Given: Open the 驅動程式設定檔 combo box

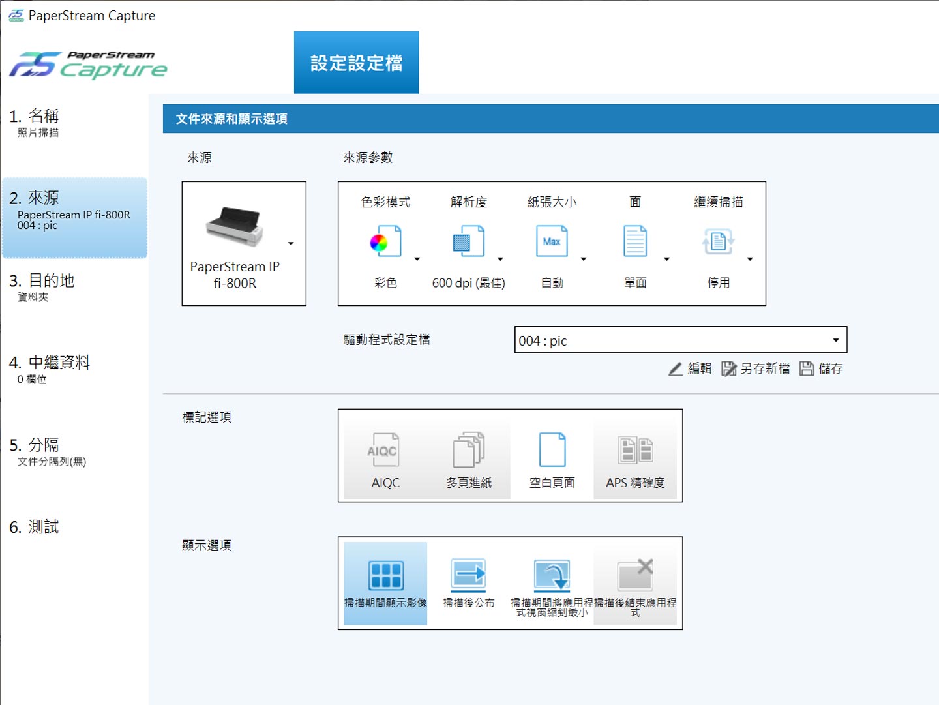Looking at the screenshot, I should click(x=681, y=340).
